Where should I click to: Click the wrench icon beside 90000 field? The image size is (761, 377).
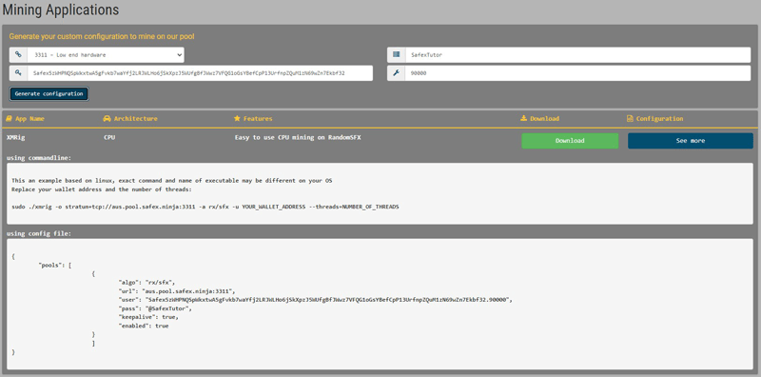[x=396, y=73]
